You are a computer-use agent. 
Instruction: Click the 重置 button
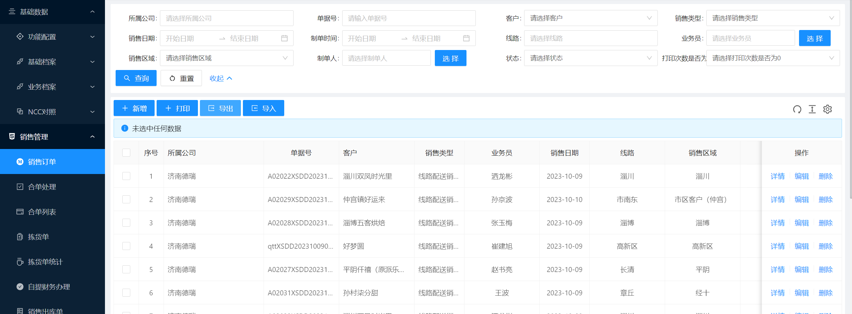coord(181,78)
